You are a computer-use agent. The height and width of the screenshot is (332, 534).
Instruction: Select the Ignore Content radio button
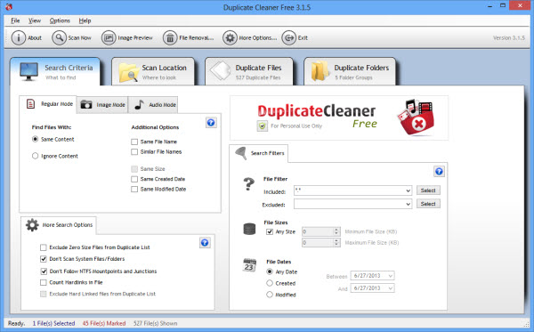click(35, 156)
